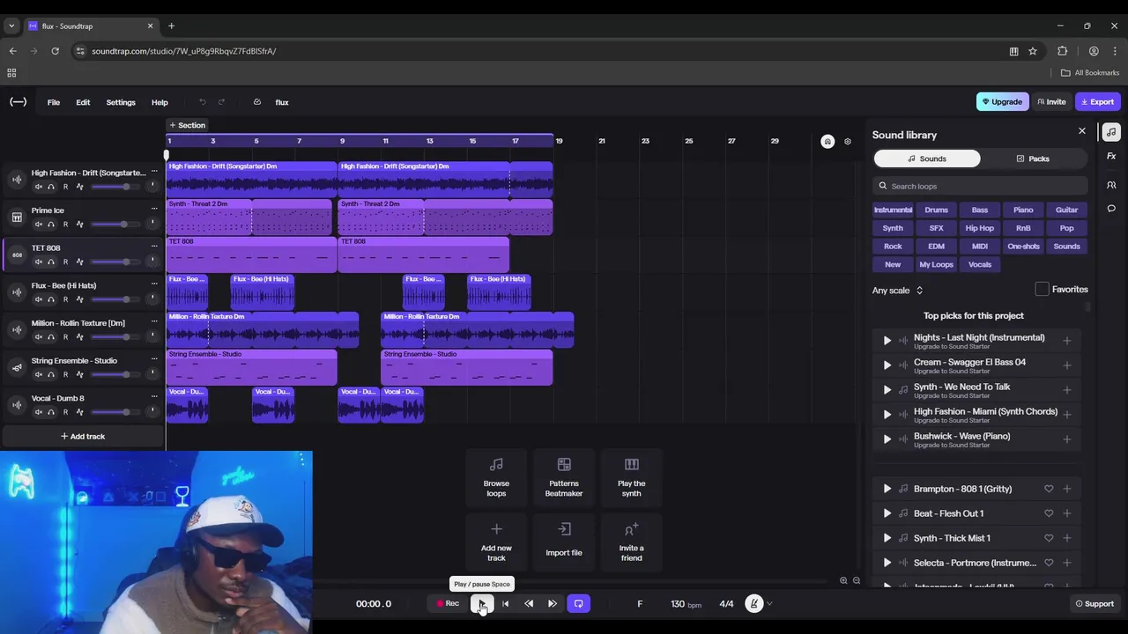Open the chat comments panel in sidebar
1128x634 pixels.
pos(1111,209)
